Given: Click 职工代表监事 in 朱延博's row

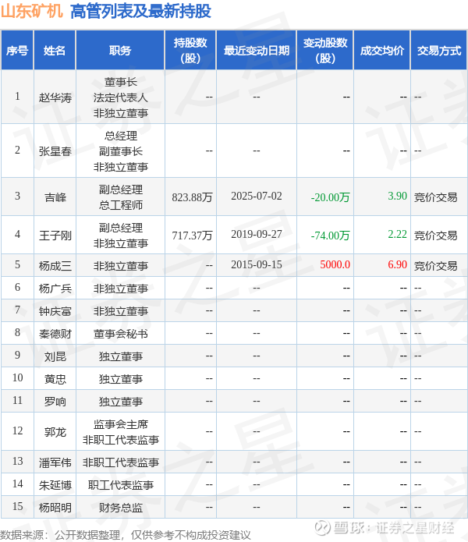Looking at the screenshot, I should coord(121,485).
